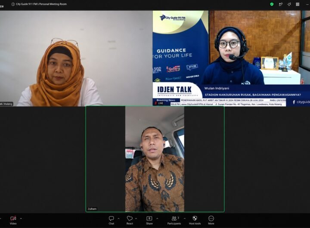Click the City Guide 911 FM banner logo
This screenshot has height=228, width=310.
[172, 18]
